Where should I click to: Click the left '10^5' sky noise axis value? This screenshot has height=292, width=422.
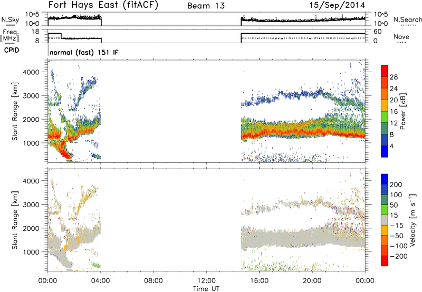pyautogui.click(x=32, y=15)
